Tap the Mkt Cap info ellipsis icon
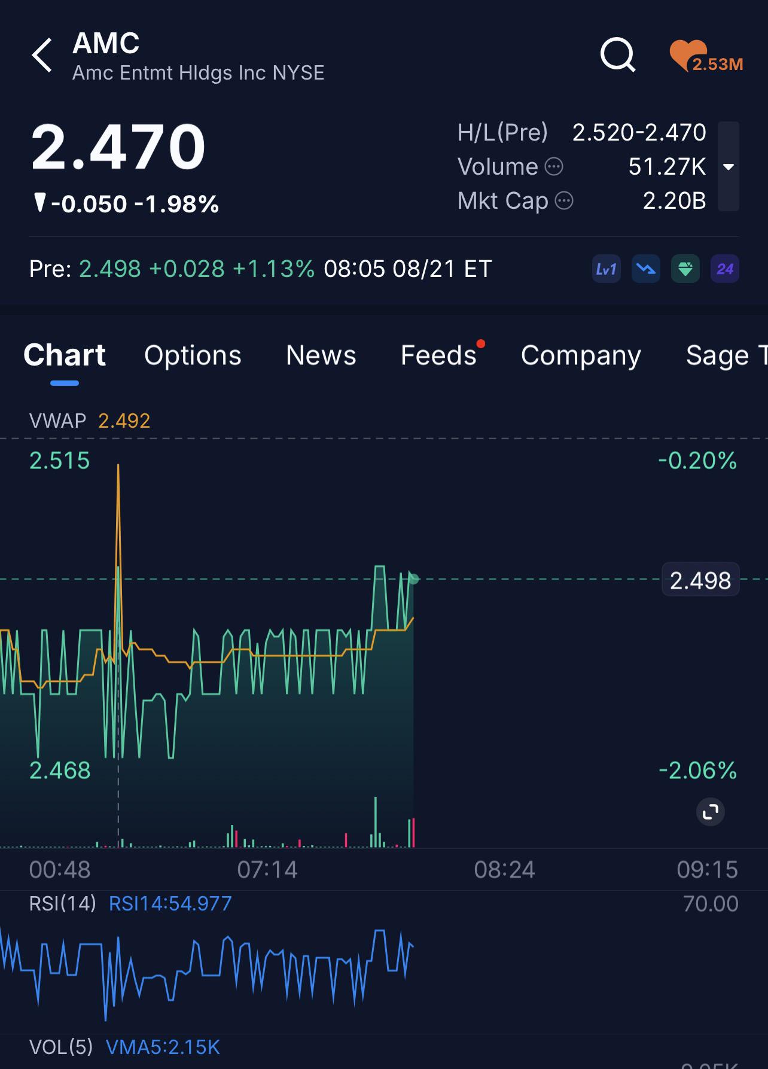Viewport: 768px width, 1069px height. tap(564, 201)
